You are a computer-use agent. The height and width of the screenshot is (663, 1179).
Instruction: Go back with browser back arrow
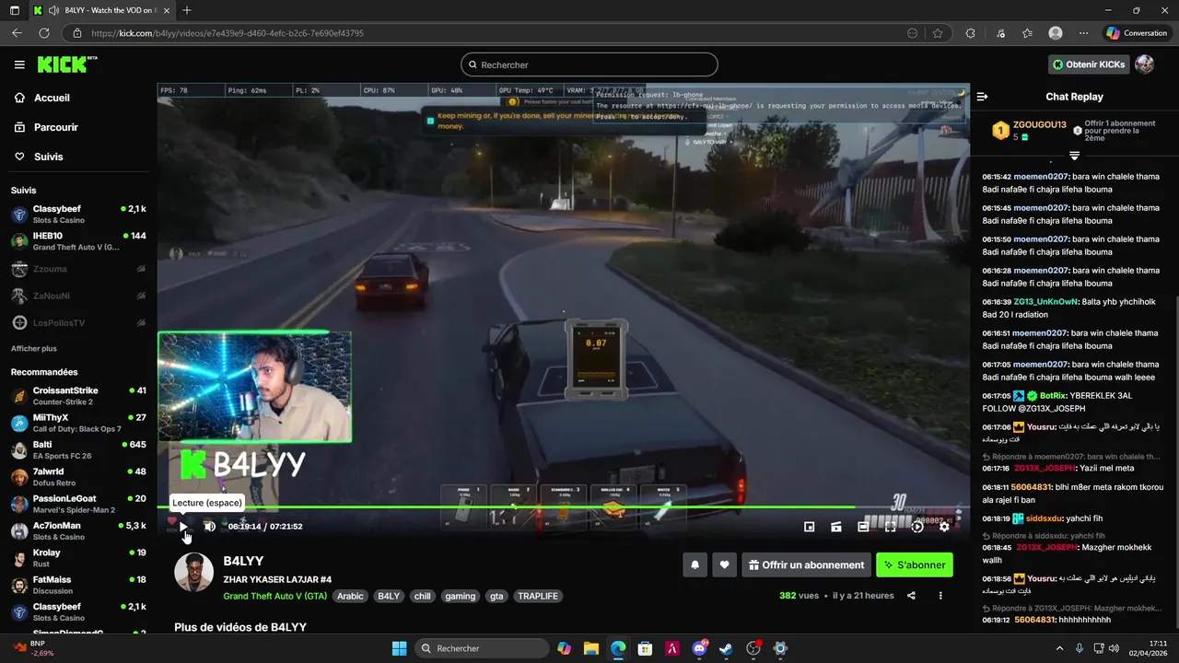(17, 33)
